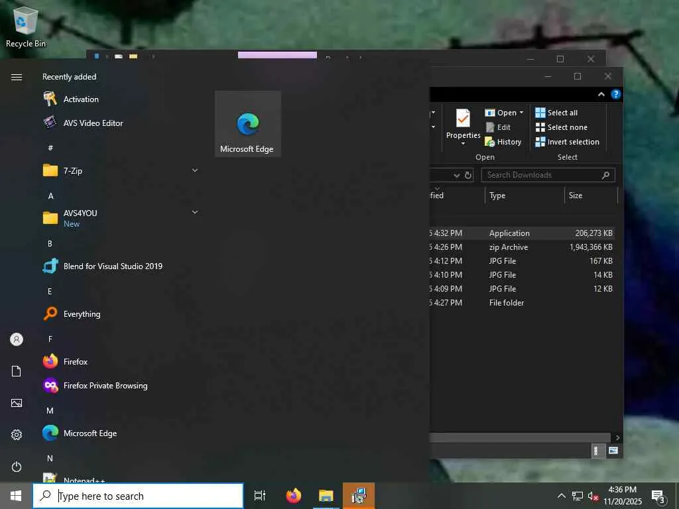Refresh the Downloads folder view
The image size is (679, 509).
[468, 175]
